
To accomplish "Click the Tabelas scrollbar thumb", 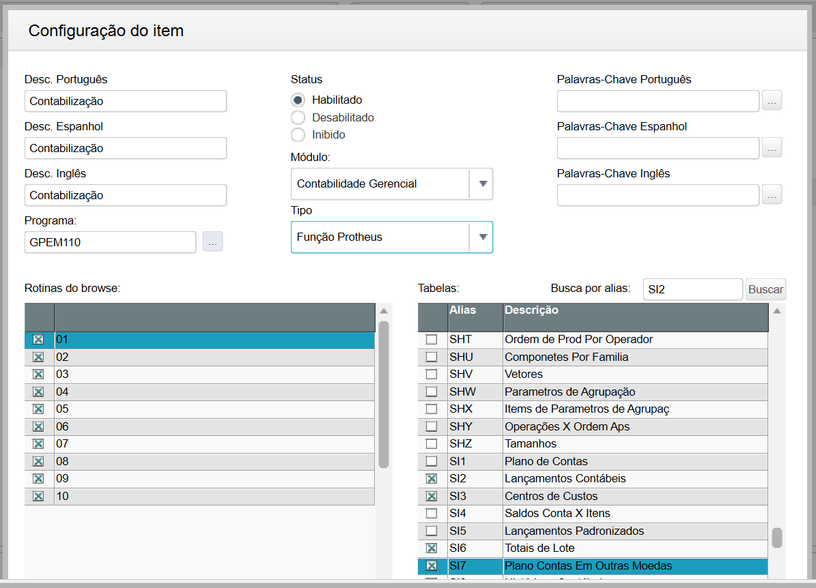I will (x=777, y=538).
